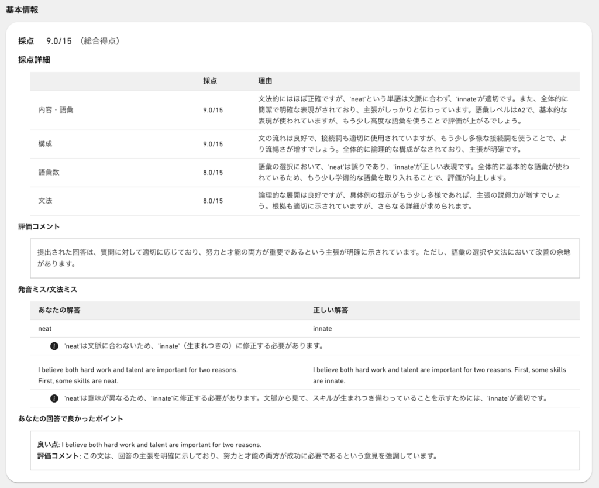Select the '内容・語彙' row label
Screen dimensions: 599x488
pyautogui.click(x=56, y=109)
